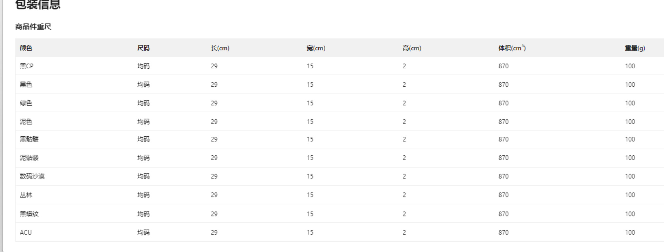Click the 体积(cm³) column header

(x=512, y=48)
